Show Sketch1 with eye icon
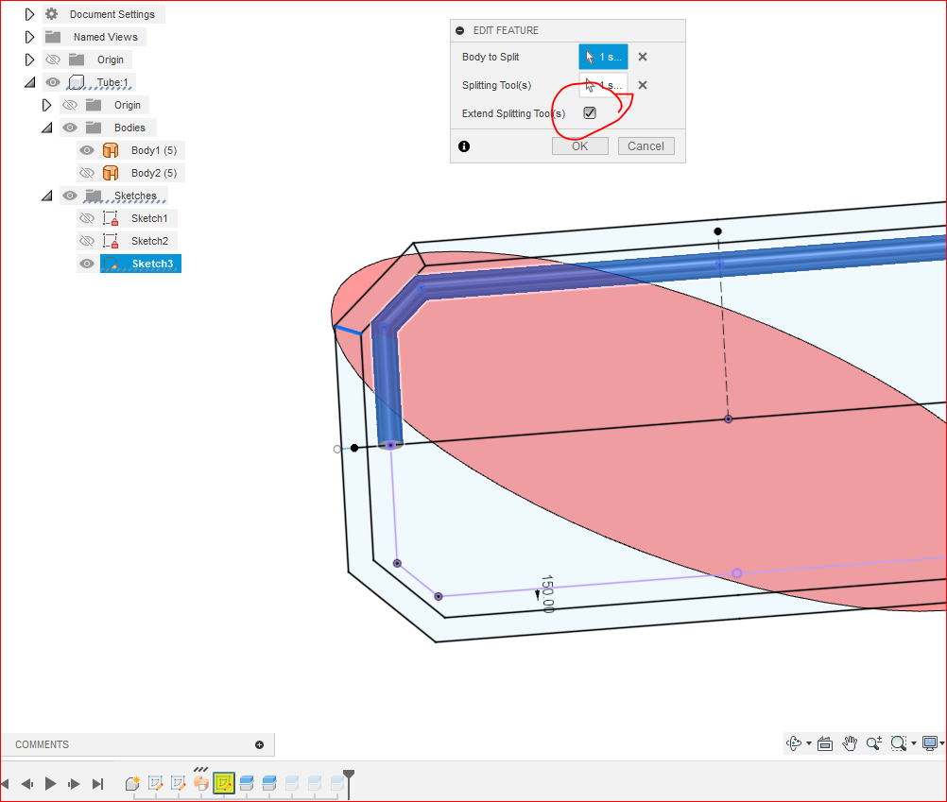The height and width of the screenshot is (802, 947). 87,218
